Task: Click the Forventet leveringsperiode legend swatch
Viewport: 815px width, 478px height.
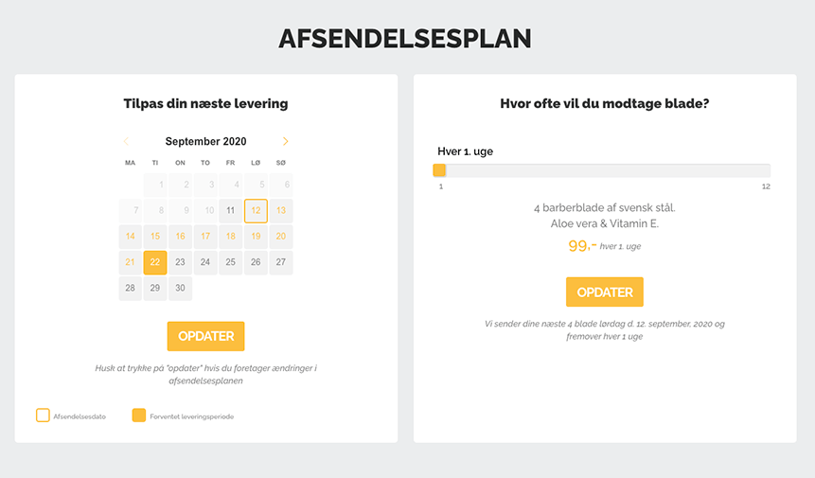Action: point(139,416)
